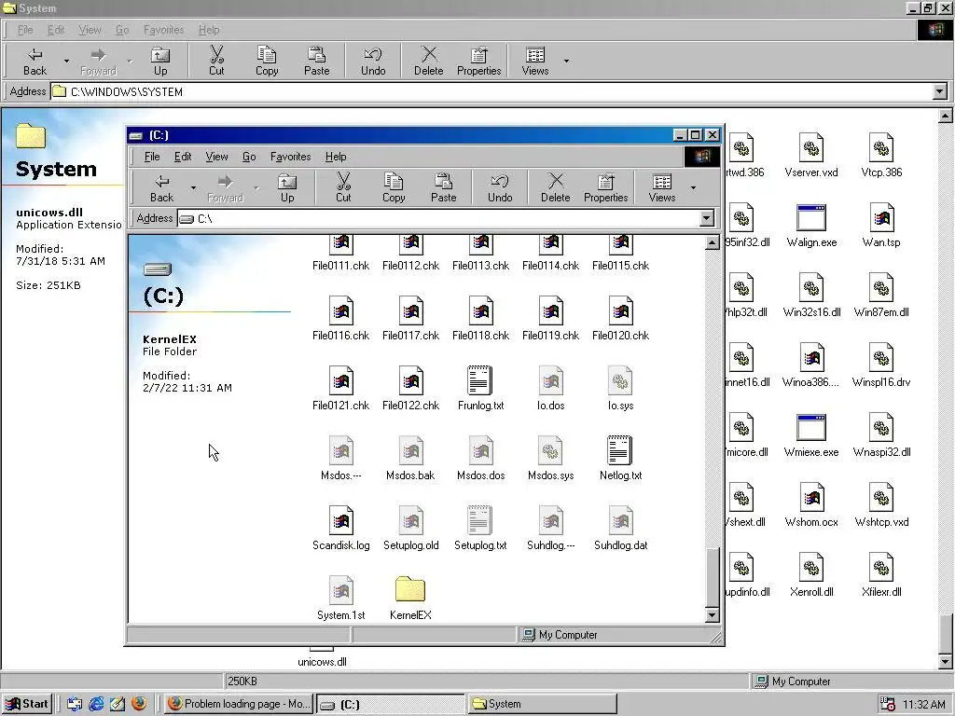The height and width of the screenshot is (716, 955).
Task: Open Edit menu in C: window
Action: (183, 157)
